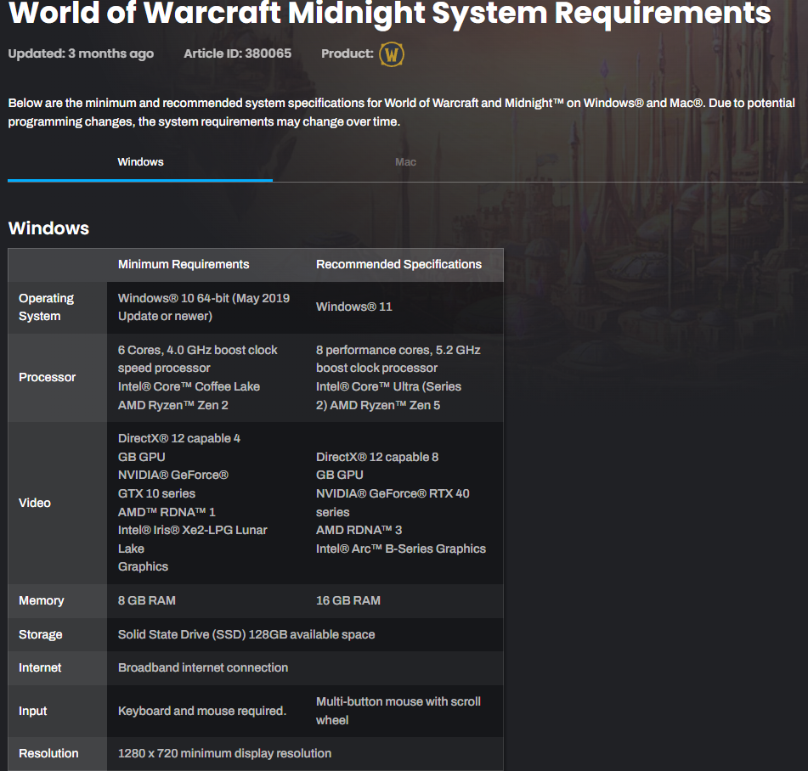Click the World of Warcraft product icon
The height and width of the screenshot is (771, 808).
(x=392, y=54)
